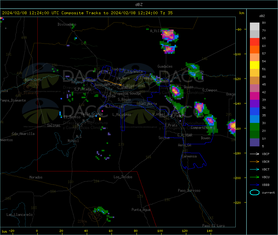Click the cyan VBCT arrow legend icon
The image size is (278, 235).
(255, 169)
